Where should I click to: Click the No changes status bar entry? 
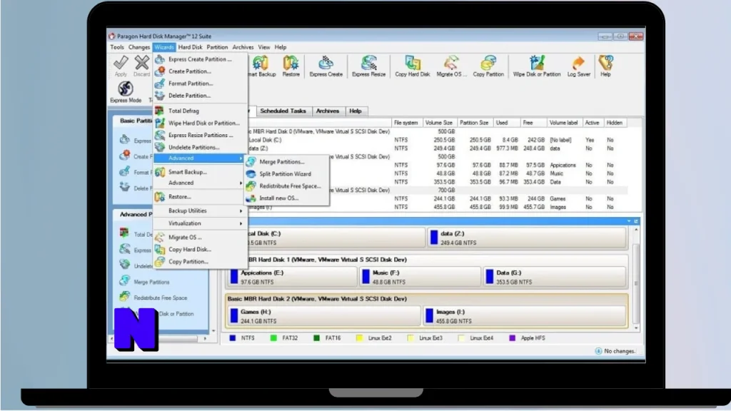click(x=615, y=351)
